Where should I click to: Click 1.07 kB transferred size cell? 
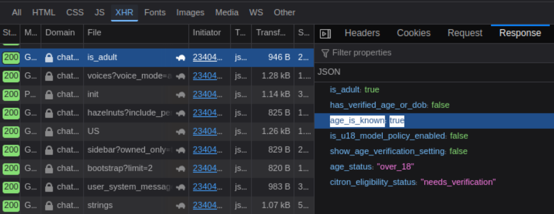coord(276,206)
